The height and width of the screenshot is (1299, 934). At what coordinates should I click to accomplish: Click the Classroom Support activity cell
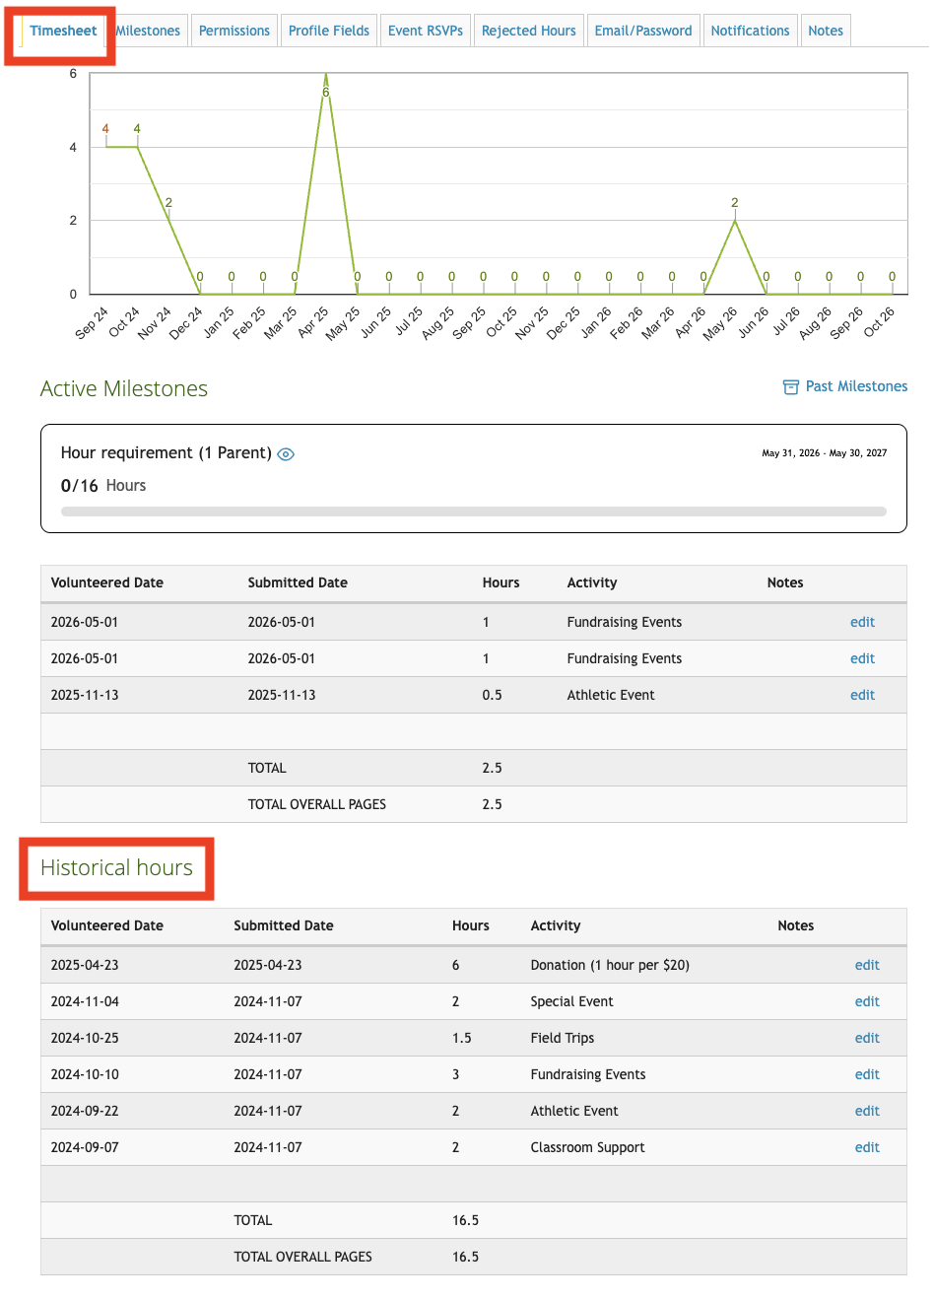click(587, 1147)
